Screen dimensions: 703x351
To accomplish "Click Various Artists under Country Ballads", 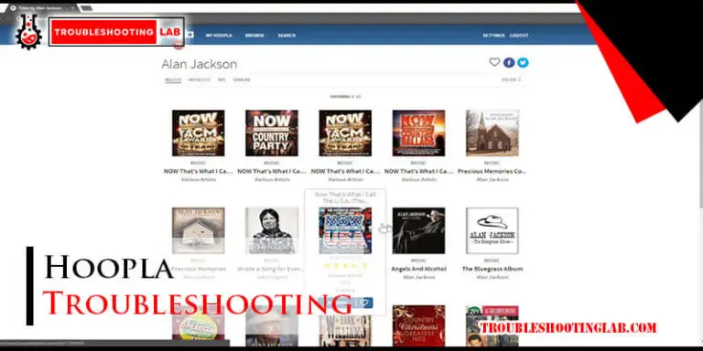I will pos(418,179).
